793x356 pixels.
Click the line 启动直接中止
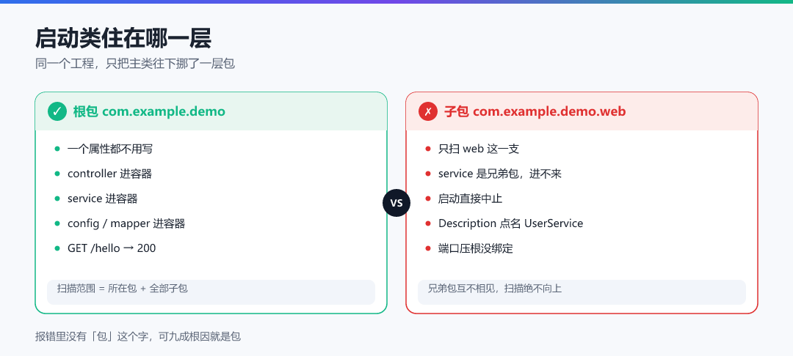point(471,199)
